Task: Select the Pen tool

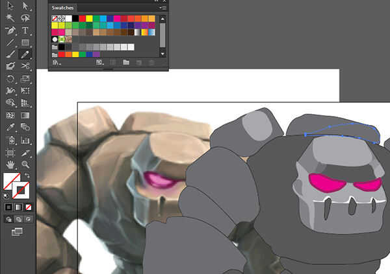Action: point(10,30)
